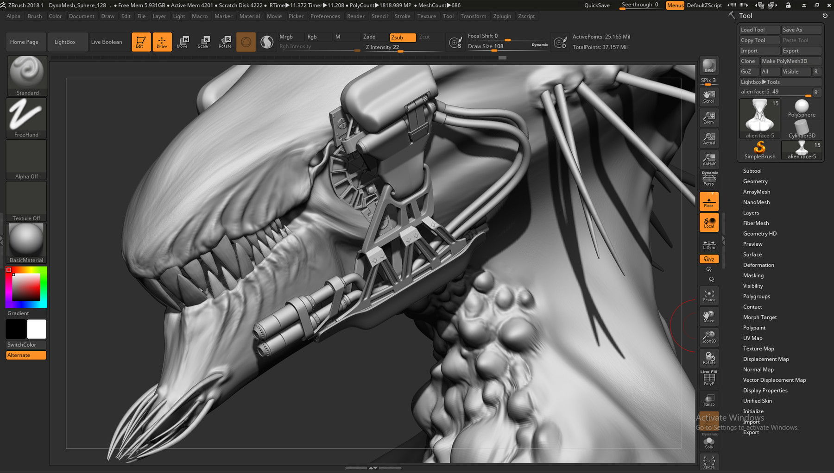Expand the Deformation section

[x=758, y=265]
